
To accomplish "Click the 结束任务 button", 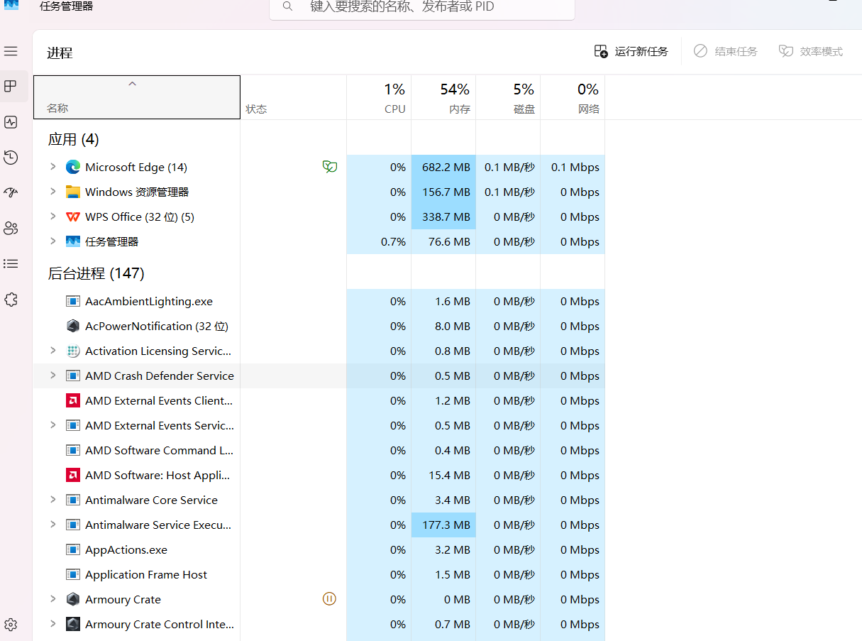I will click(x=726, y=51).
